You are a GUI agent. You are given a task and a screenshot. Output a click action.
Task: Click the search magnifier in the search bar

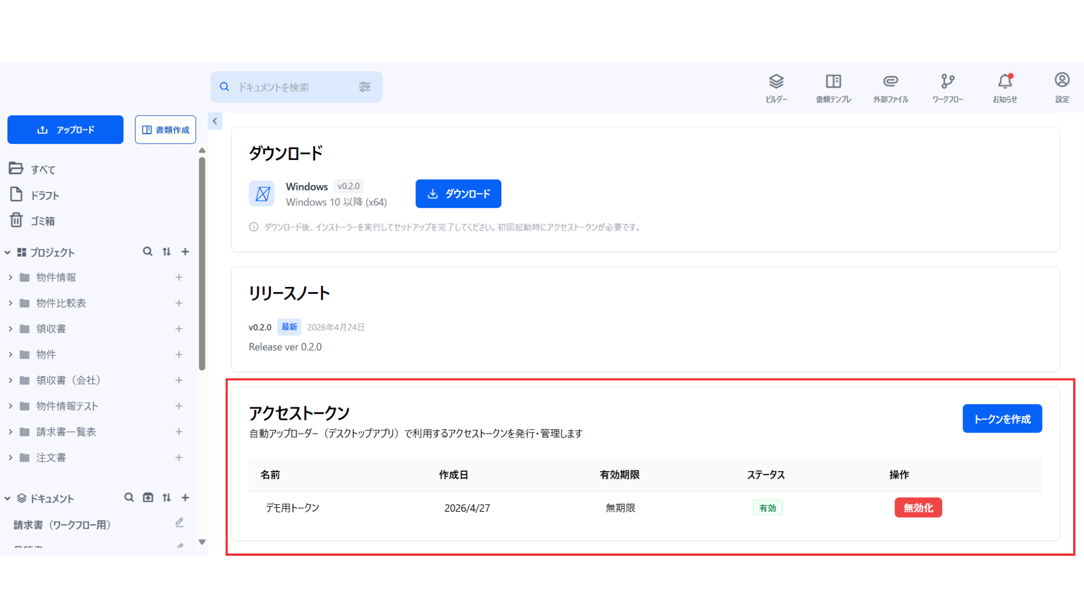coord(224,86)
